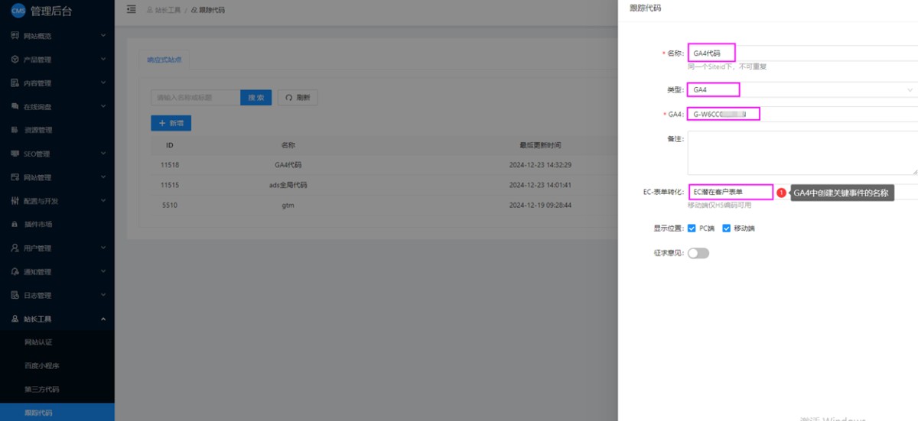
Task: Click the 产品管理 cube icon in sidebar
Action: (x=15, y=60)
